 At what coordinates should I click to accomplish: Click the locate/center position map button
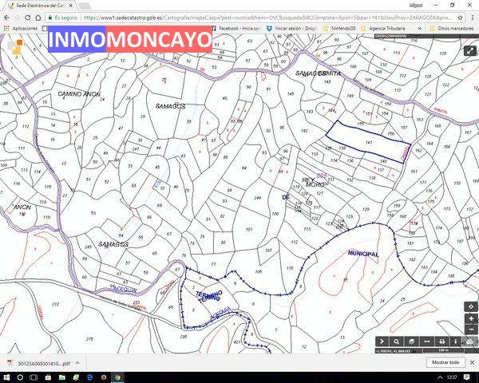pyautogui.click(x=471, y=306)
